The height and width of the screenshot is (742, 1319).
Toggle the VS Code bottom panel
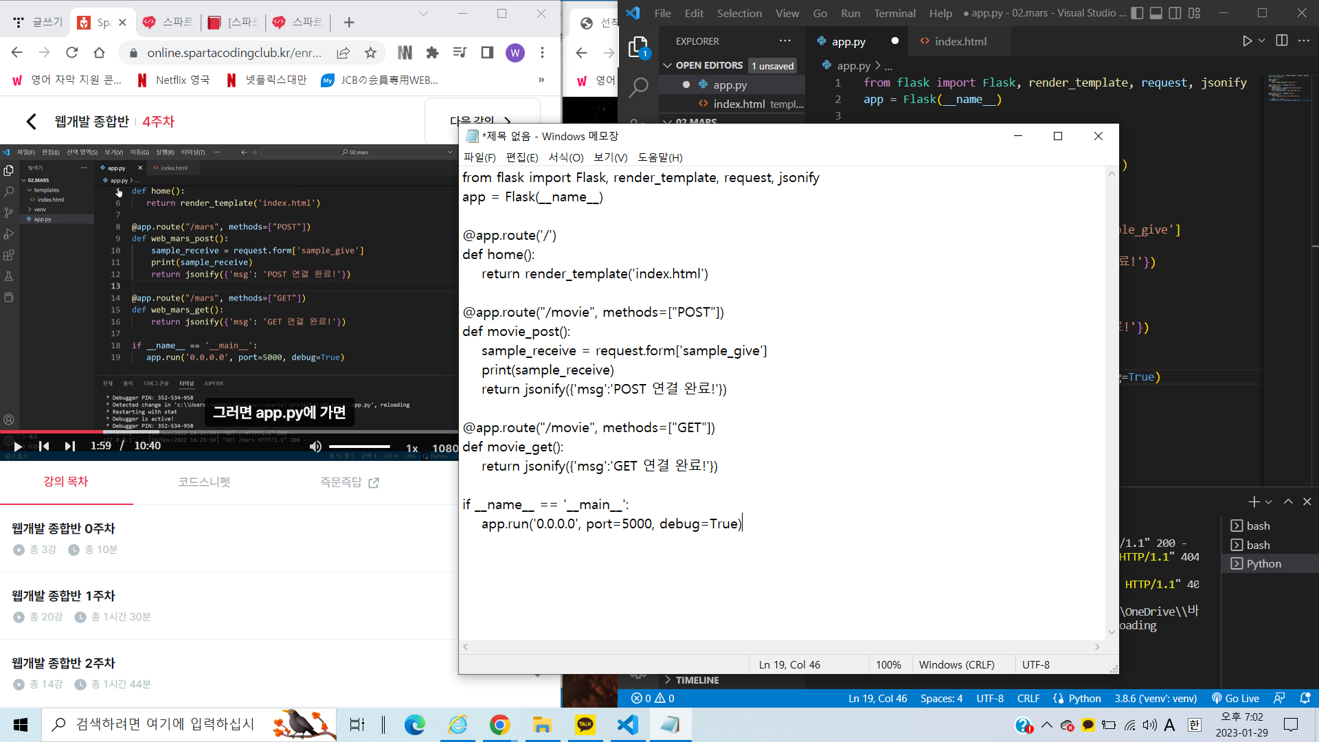(1156, 13)
